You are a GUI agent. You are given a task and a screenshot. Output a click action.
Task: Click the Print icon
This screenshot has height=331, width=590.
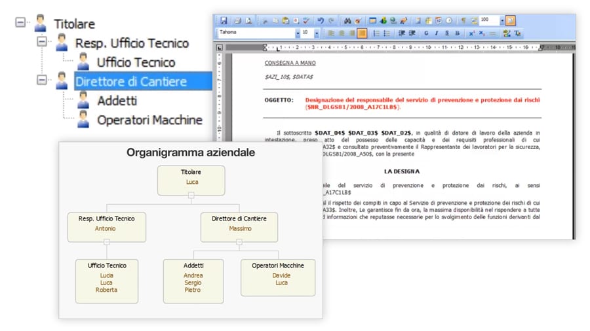[x=238, y=21]
